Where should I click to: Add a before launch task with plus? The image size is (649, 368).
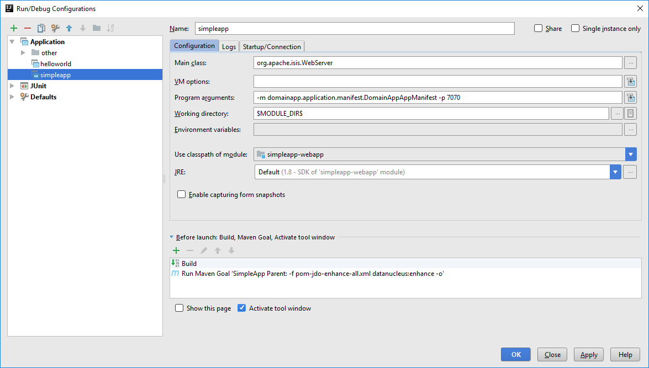click(x=176, y=250)
